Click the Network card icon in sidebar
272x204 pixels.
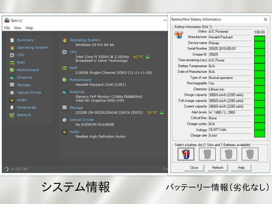tap(12, 115)
